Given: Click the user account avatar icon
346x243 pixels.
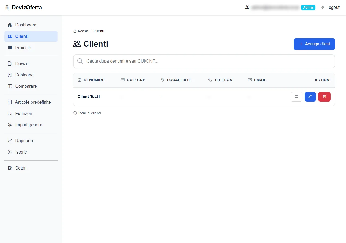Looking at the screenshot, I should [247, 8].
